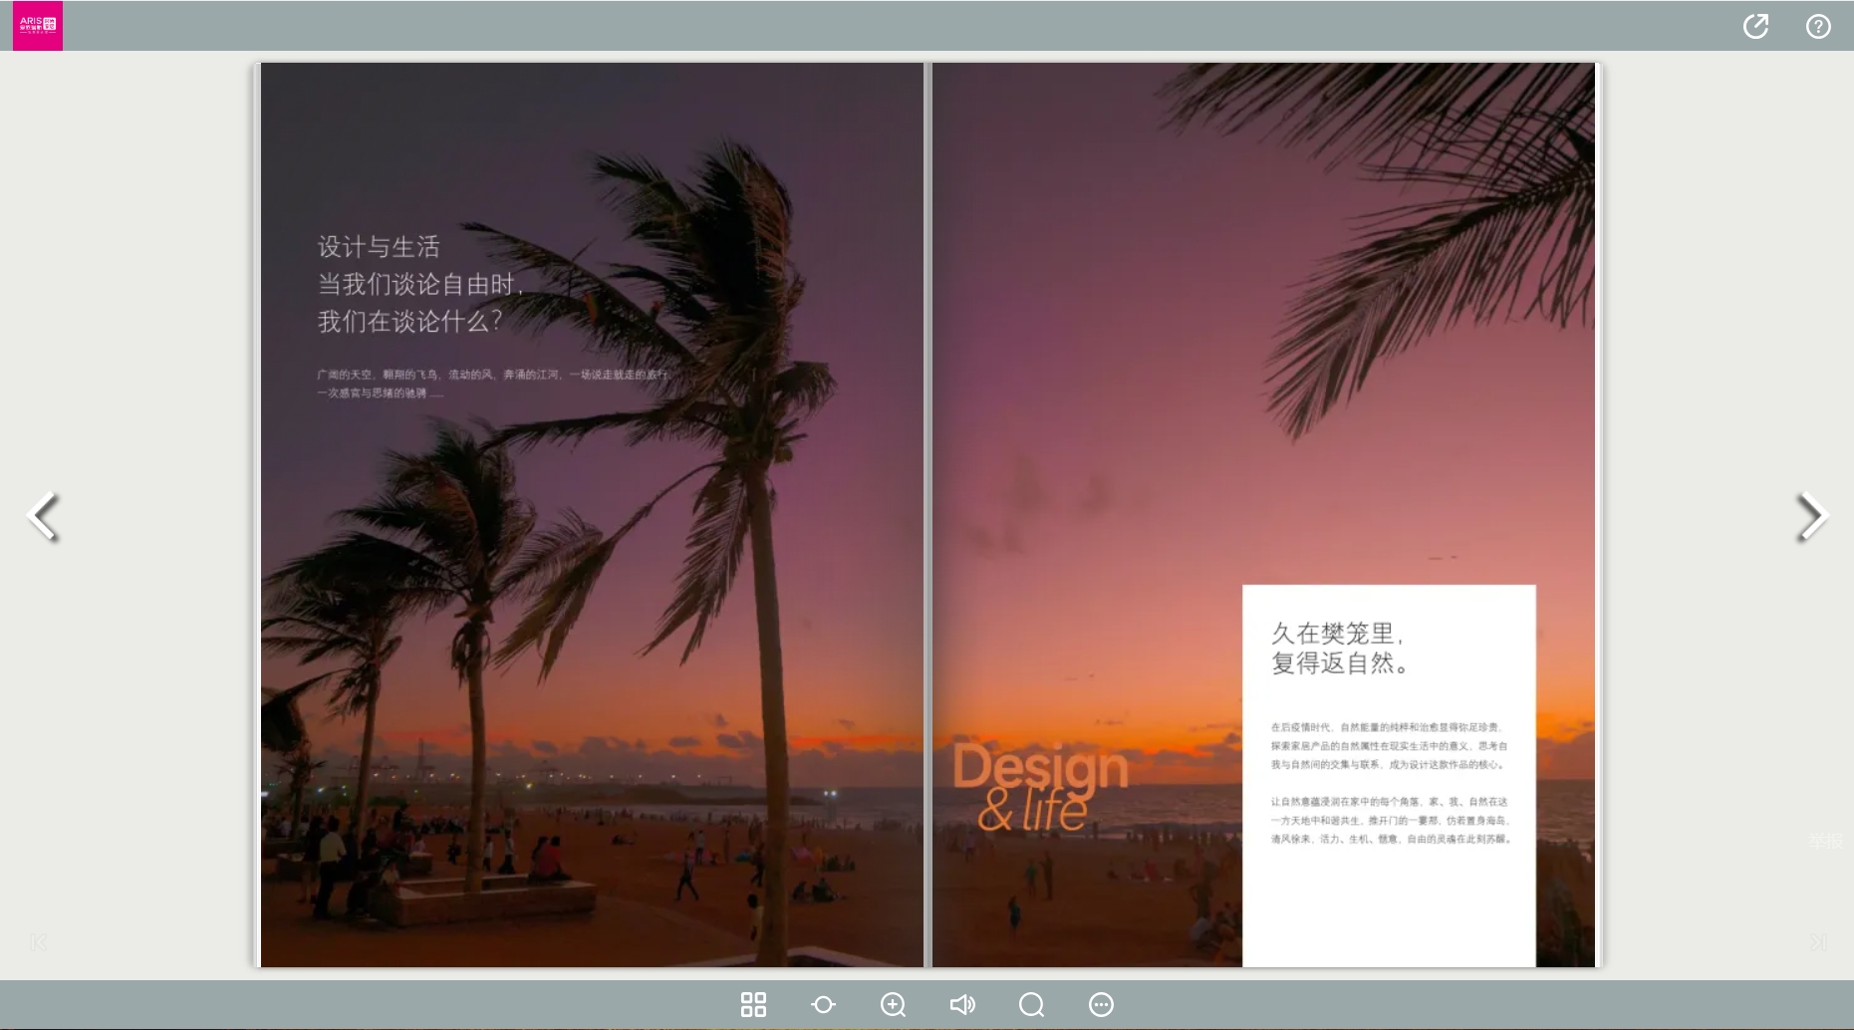Screen dimensions: 1854x1030
Task: Toggle auto flip playback icon
Action: (x=823, y=1004)
